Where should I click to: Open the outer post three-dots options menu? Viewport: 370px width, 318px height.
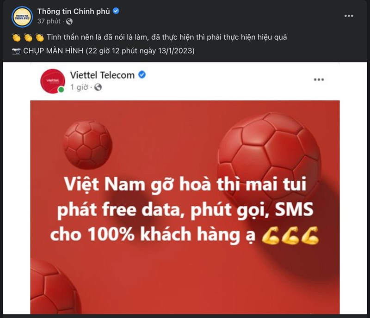click(349, 16)
